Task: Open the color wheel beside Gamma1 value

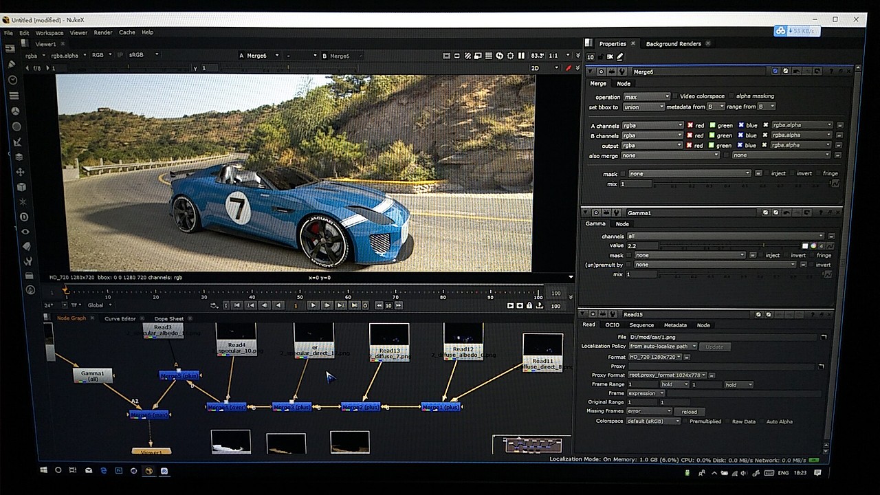Action: pyautogui.click(x=813, y=245)
